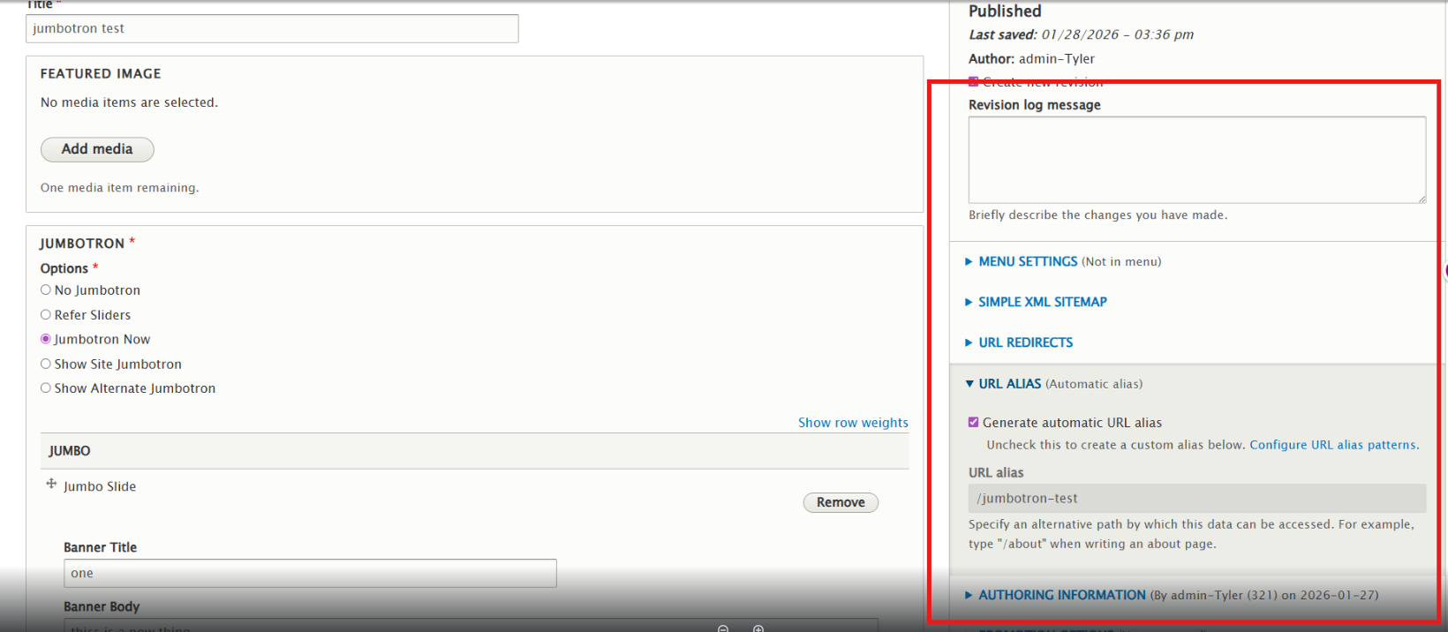This screenshot has width=1448, height=632.
Task: Remove the Jumbo Slide item
Action: pyautogui.click(x=840, y=502)
